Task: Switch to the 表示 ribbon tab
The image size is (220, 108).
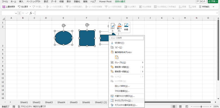Action: pos(69,2)
